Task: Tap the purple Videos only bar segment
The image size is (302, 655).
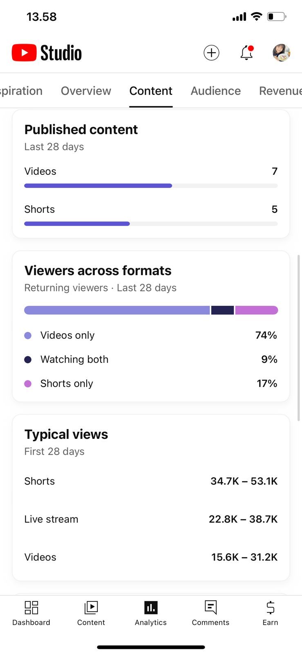Action: tap(117, 310)
